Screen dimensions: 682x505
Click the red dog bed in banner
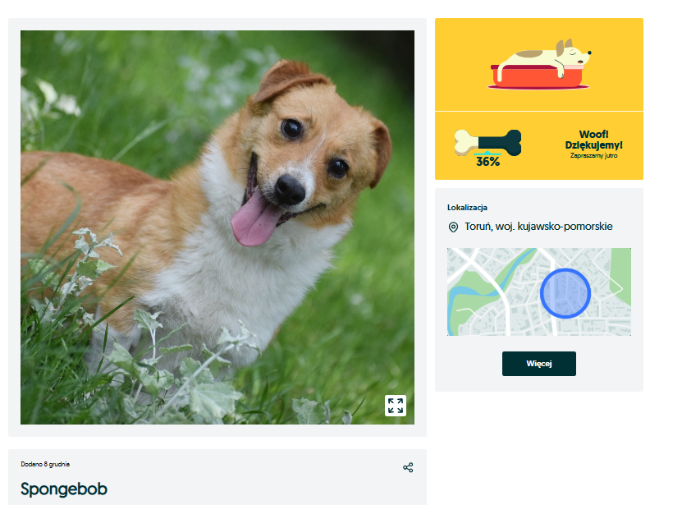(x=538, y=77)
